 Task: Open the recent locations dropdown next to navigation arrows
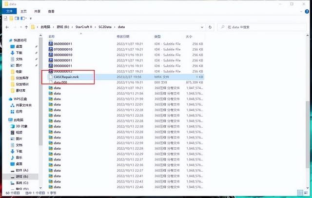pos(21,27)
